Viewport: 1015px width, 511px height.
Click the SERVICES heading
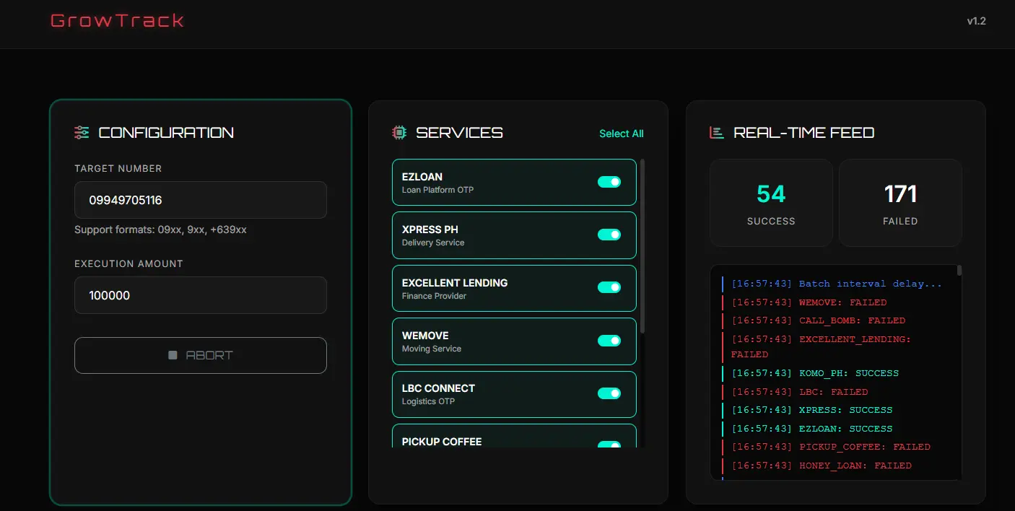(460, 133)
